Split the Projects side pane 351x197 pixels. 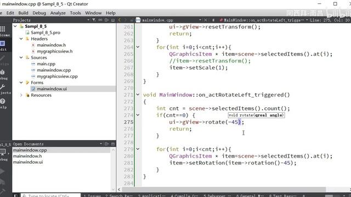pos(106,20)
